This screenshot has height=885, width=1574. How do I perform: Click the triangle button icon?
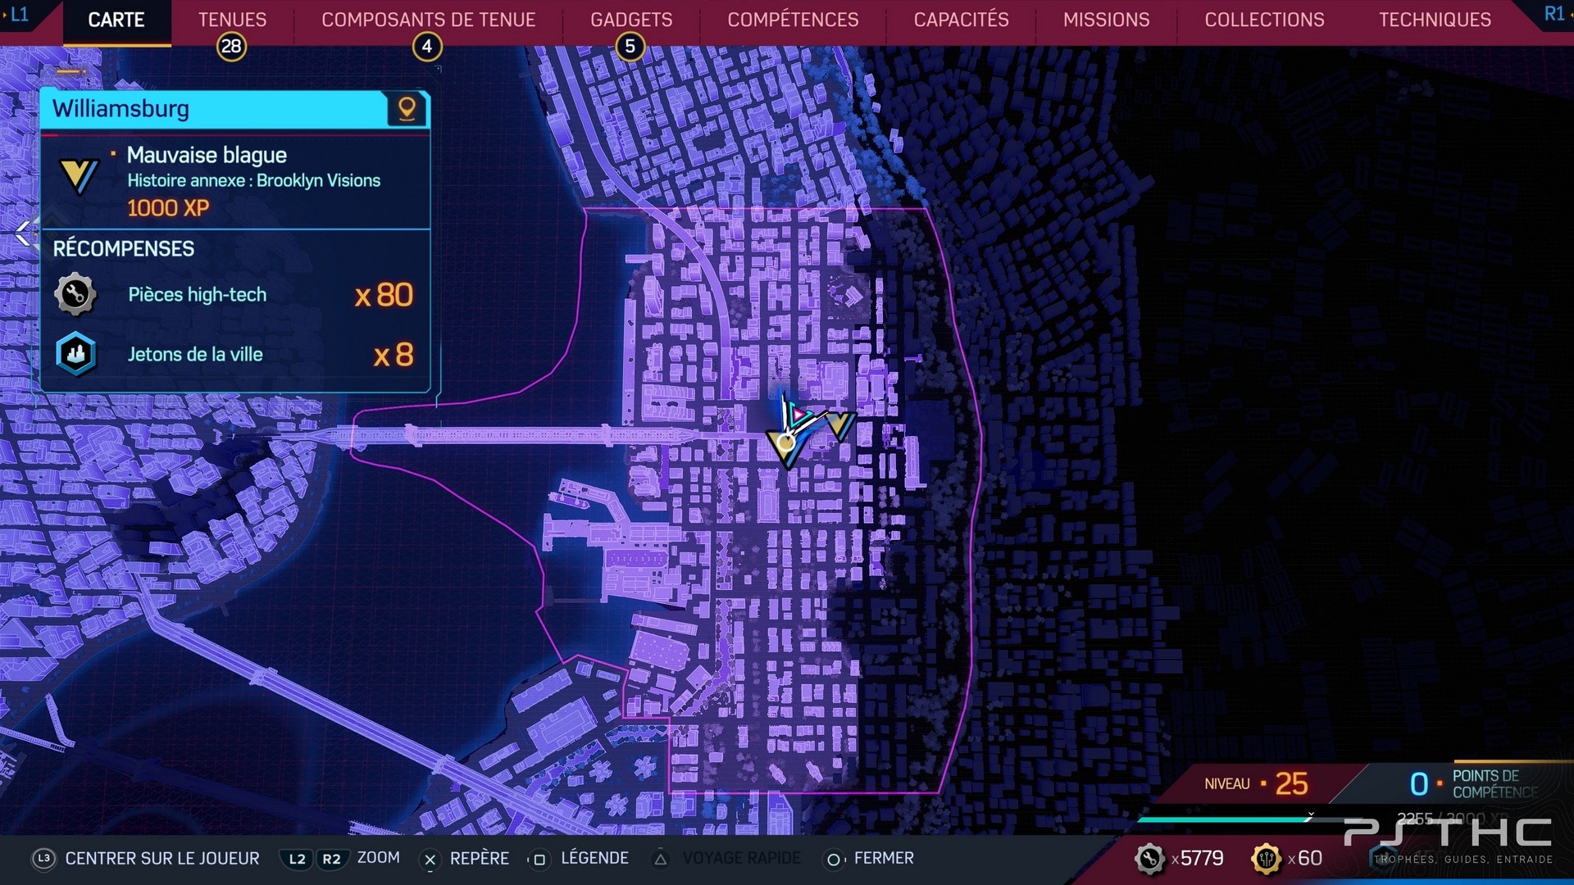[x=661, y=859]
